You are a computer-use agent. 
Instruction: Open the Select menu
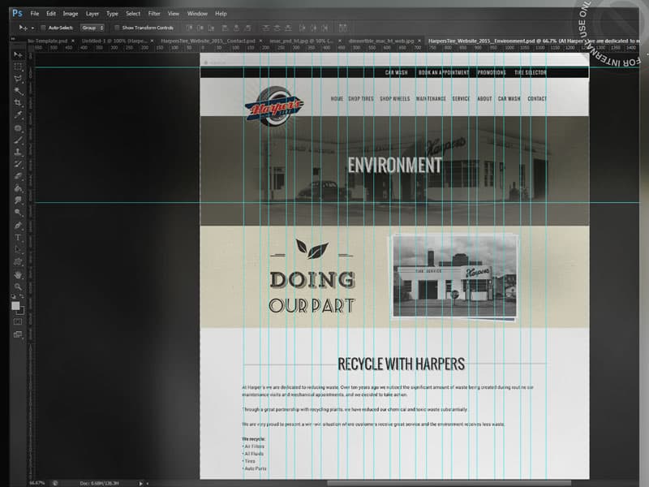[x=133, y=13]
